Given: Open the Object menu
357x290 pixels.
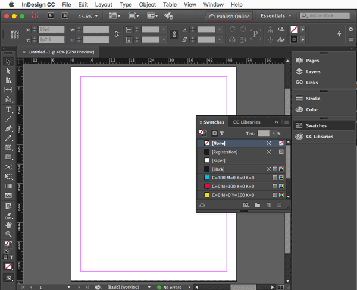Looking at the screenshot, I should 148,5.
